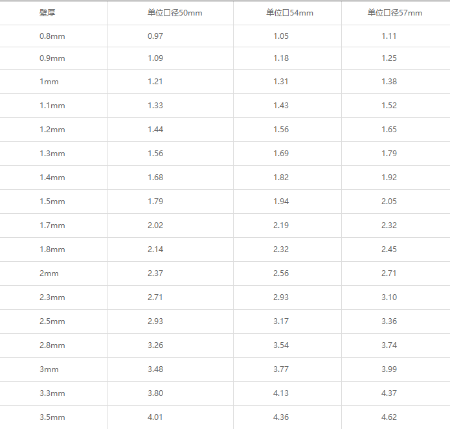Click the 3.80 value in 3.3mm row
This screenshot has width=450, height=429.
click(x=155, y=393)
